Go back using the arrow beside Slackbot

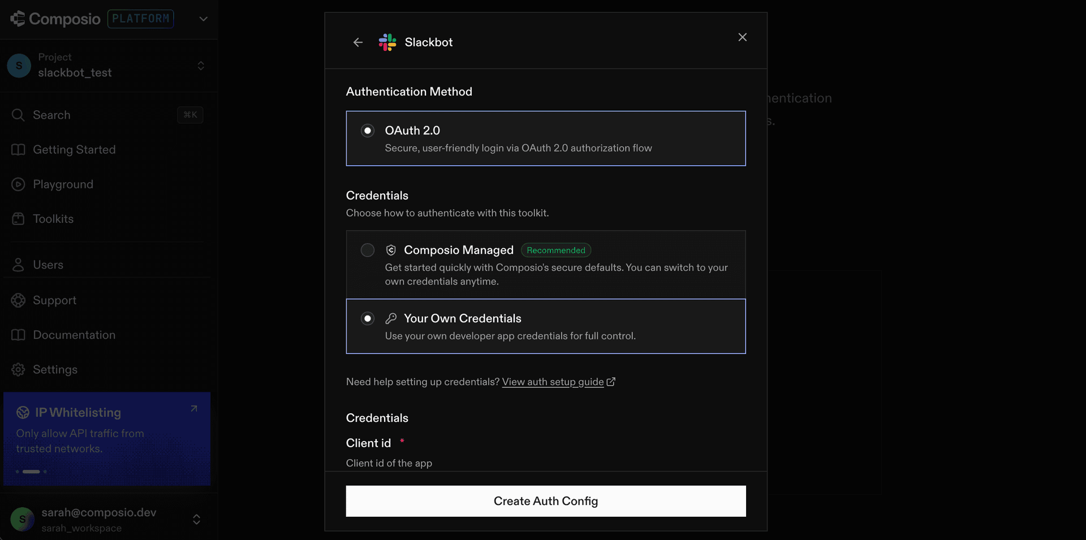click(357, 42)
